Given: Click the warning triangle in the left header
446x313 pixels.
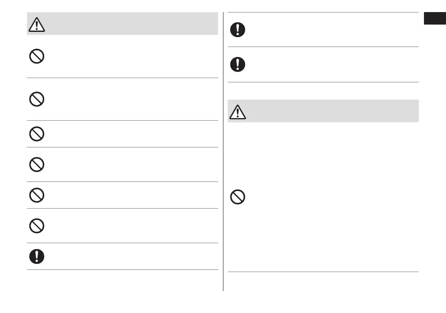Looking at the screenshot, I should tap(37, 25).
